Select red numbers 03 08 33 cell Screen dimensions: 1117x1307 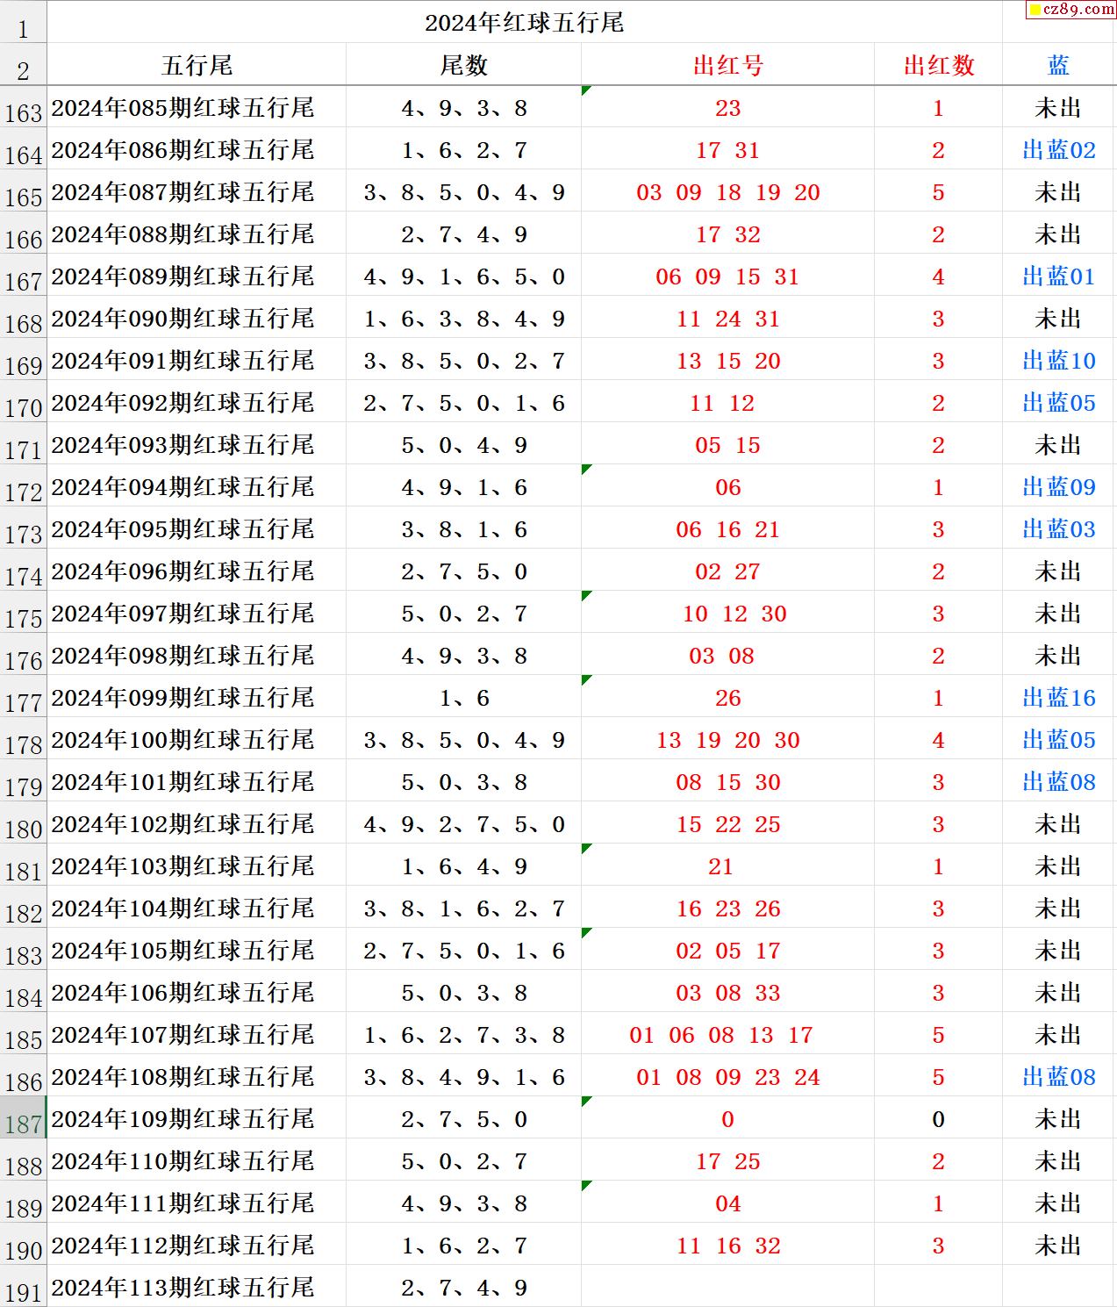coord(727,993)
